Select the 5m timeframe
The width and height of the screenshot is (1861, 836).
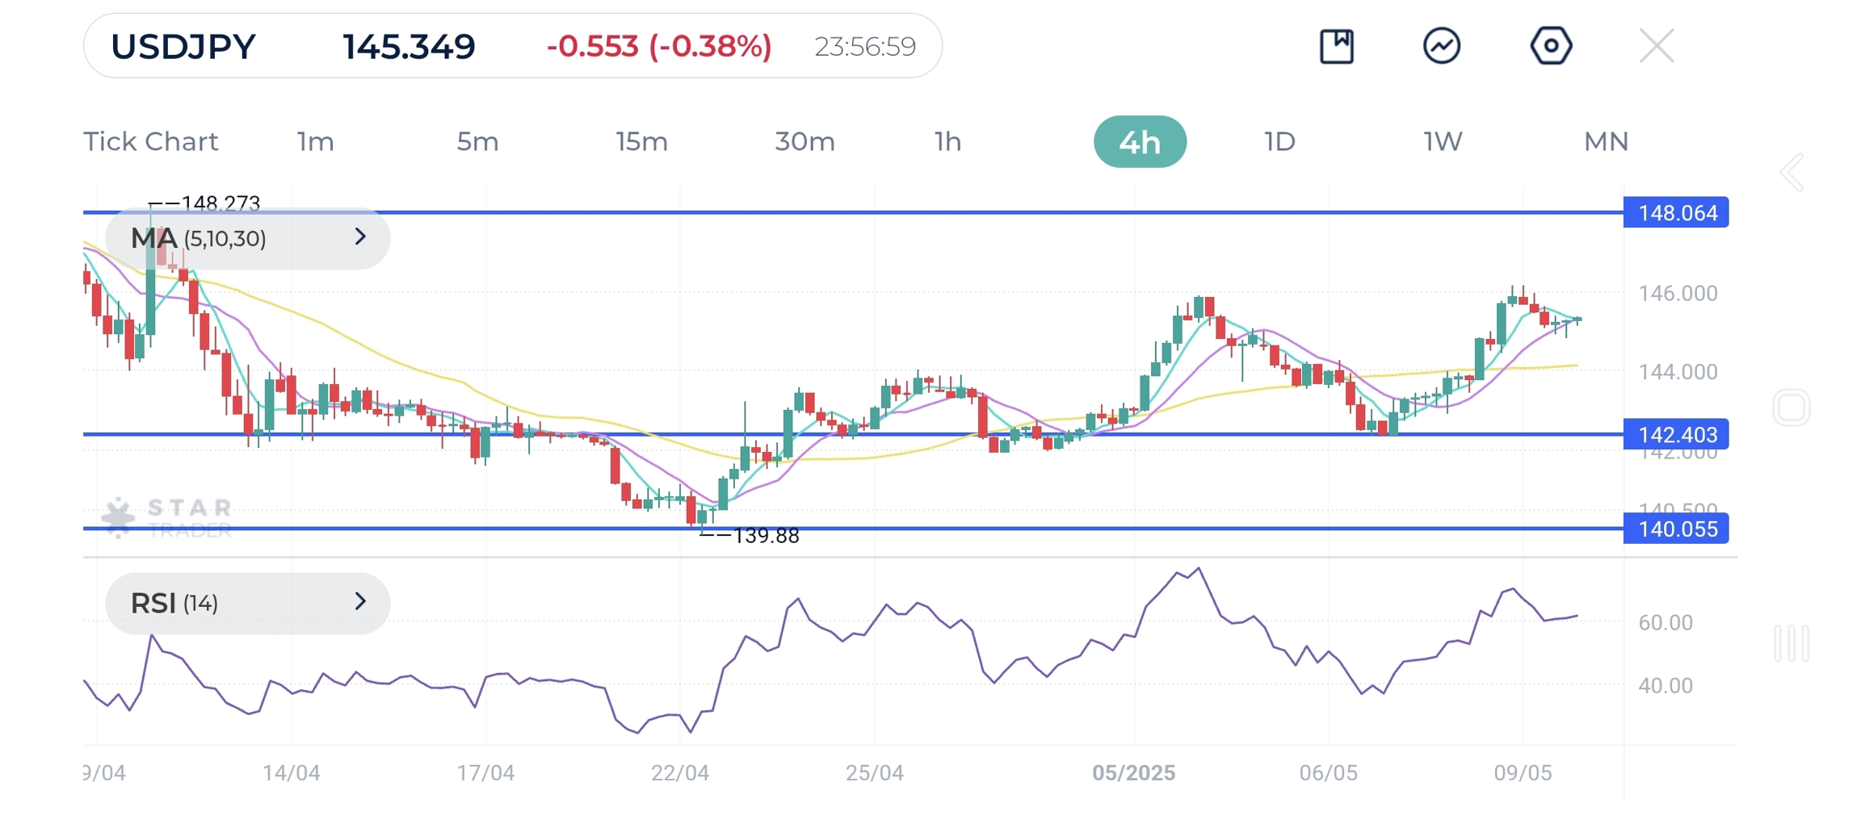coord(477,142)
